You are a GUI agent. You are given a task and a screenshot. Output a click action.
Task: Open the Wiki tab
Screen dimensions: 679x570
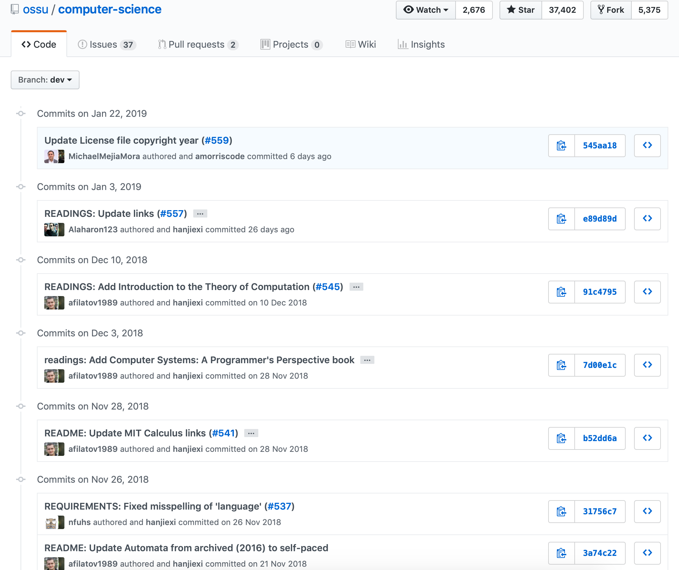[361, 45]
